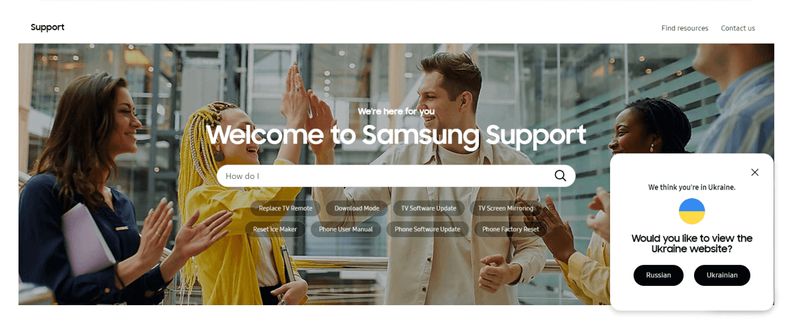794x319 pixels.
Task: Select Ukrainian language option
Action: point(722,275)
